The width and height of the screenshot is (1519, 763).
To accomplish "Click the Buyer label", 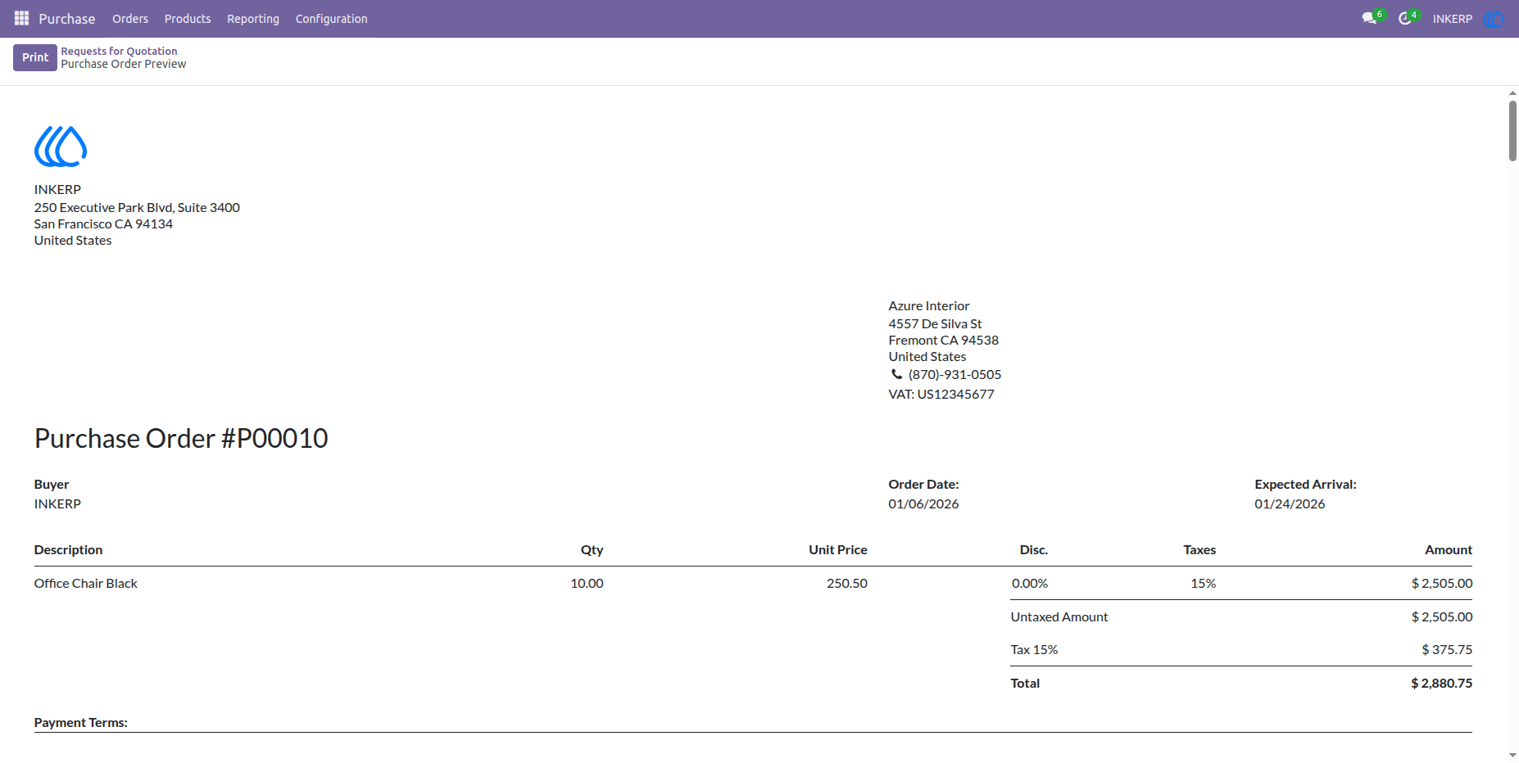I will 52,485.
